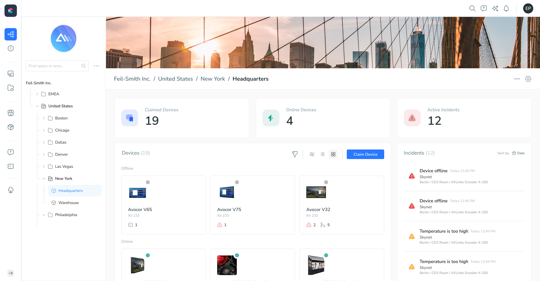Image resolution: width=540 pixels, height=281 pixels.
Task: Open the folder search sidebar icon
Action: [x=11, y=88]
